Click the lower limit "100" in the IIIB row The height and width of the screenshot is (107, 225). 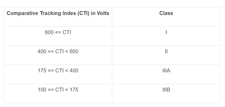42,90
